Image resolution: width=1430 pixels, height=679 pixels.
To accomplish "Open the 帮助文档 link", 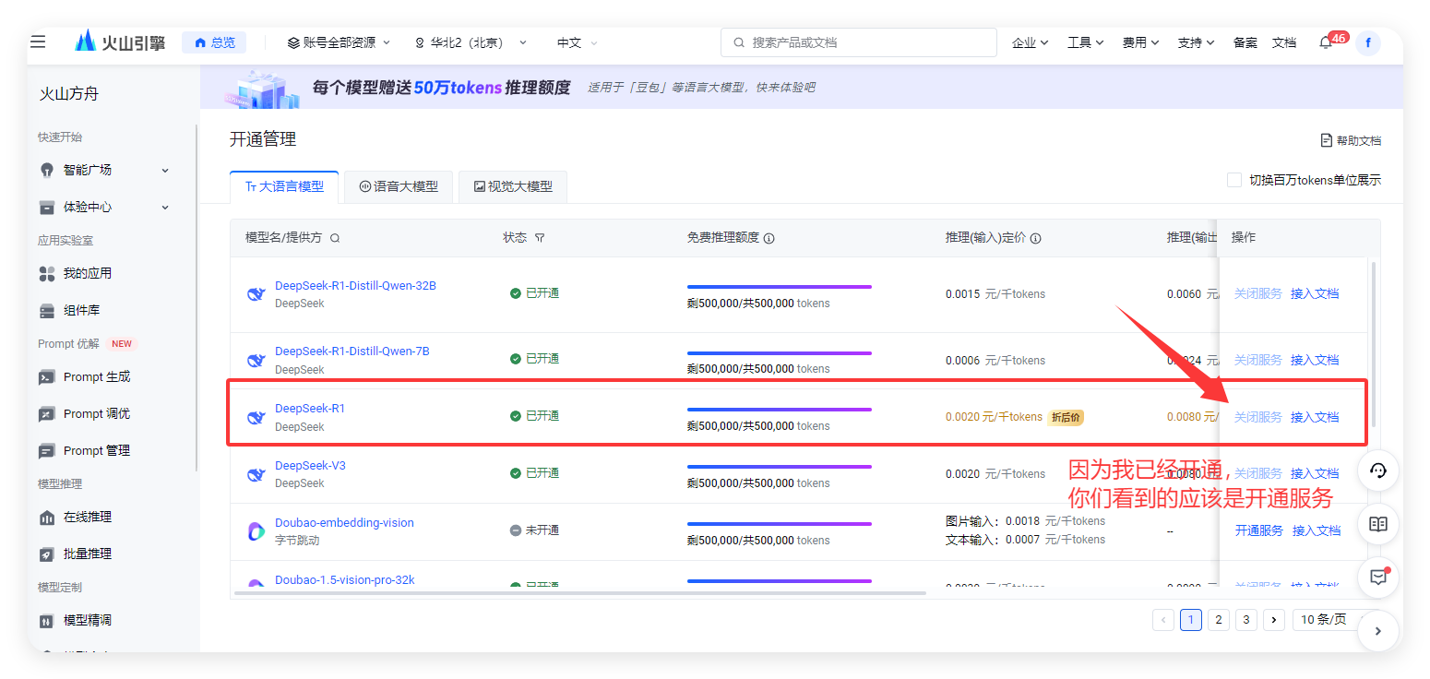I will (1351, 140).
